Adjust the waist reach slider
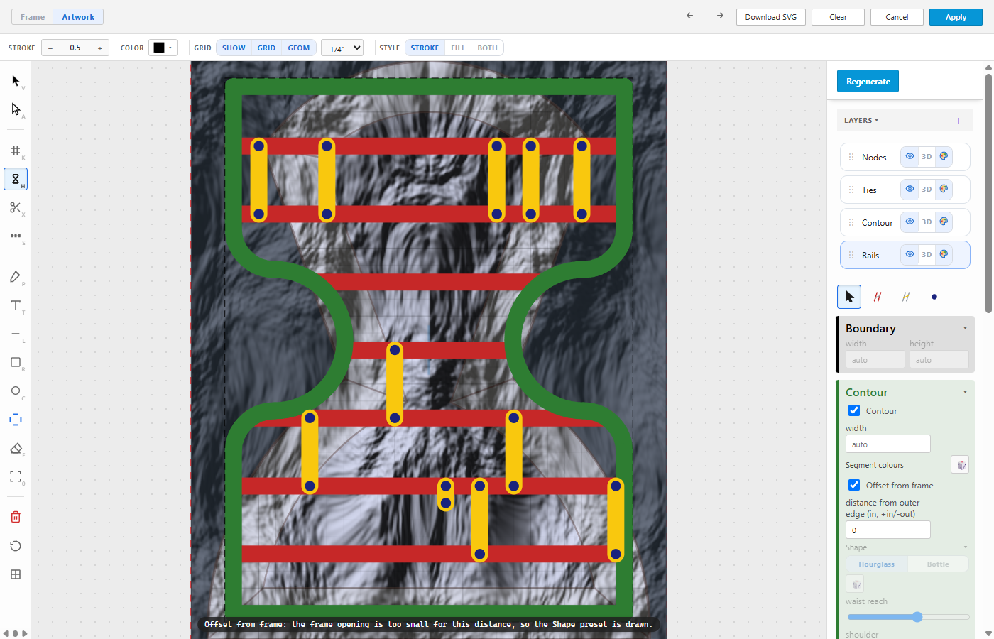 [x=909, y=617]
